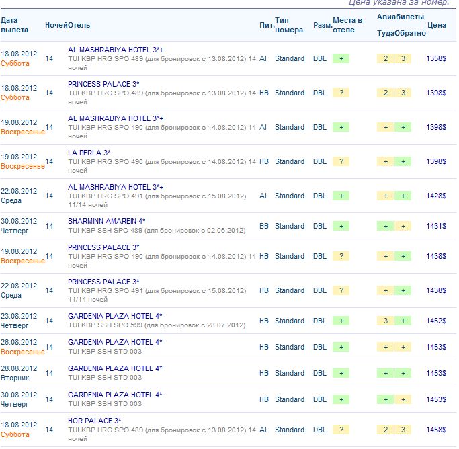Open GARDENIA PLAZA HOTEL link for 28.08.2012
This screenshot has height=449, width=459.
coord(115,368)
